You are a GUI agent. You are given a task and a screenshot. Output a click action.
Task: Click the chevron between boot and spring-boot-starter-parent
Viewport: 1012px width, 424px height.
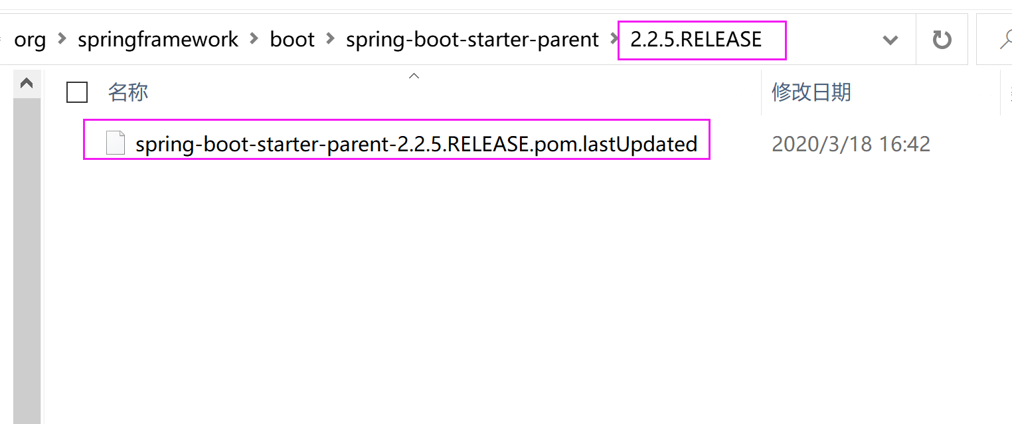(329, 39)
